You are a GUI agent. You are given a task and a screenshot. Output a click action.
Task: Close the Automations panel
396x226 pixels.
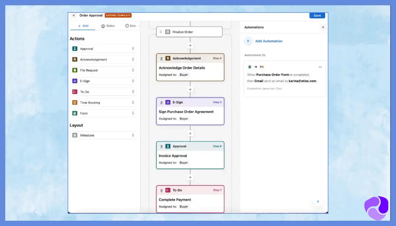coord(323,27)
